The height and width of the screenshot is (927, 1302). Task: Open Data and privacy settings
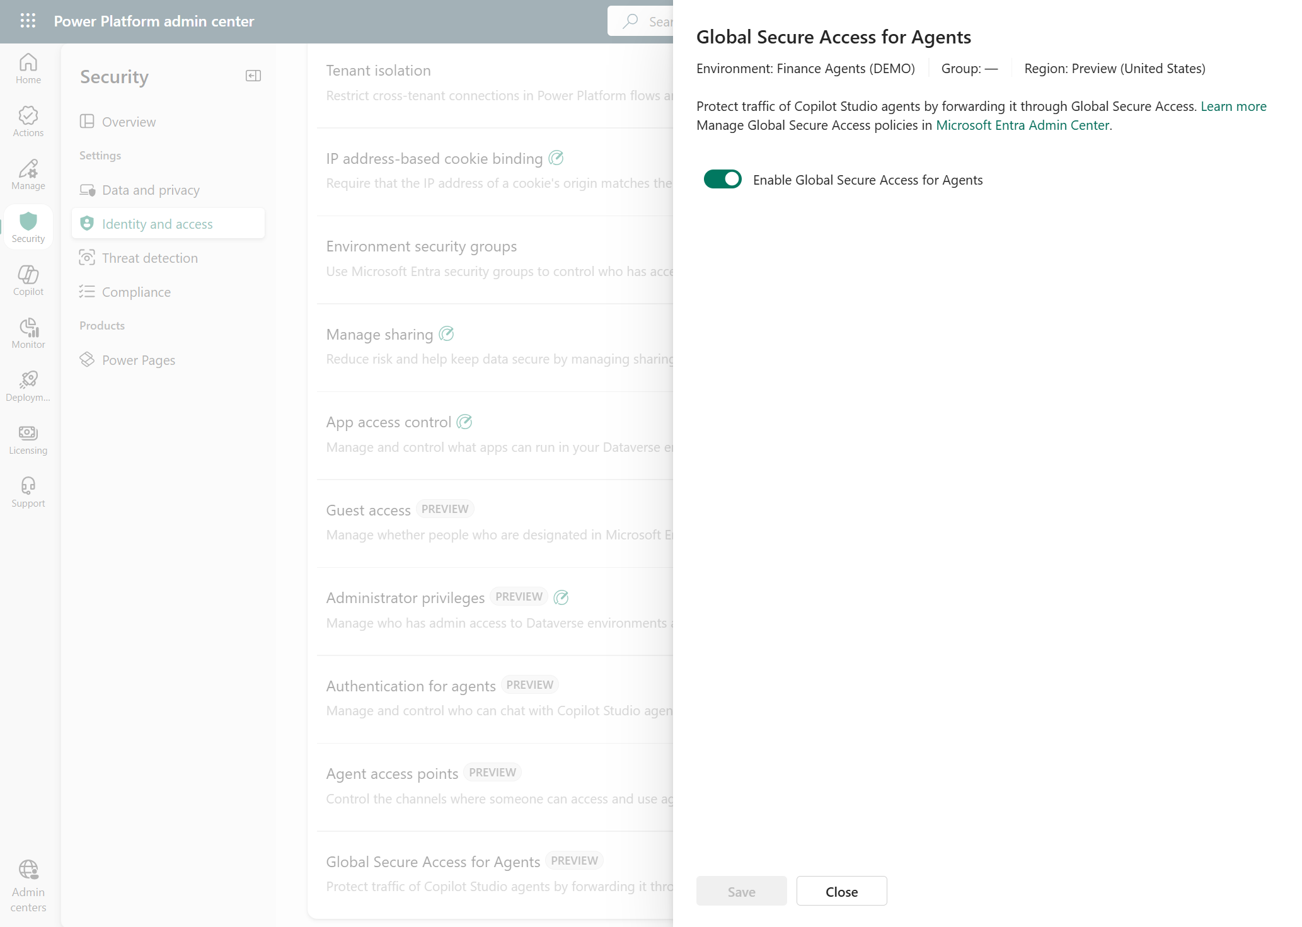tap(151, 190)
